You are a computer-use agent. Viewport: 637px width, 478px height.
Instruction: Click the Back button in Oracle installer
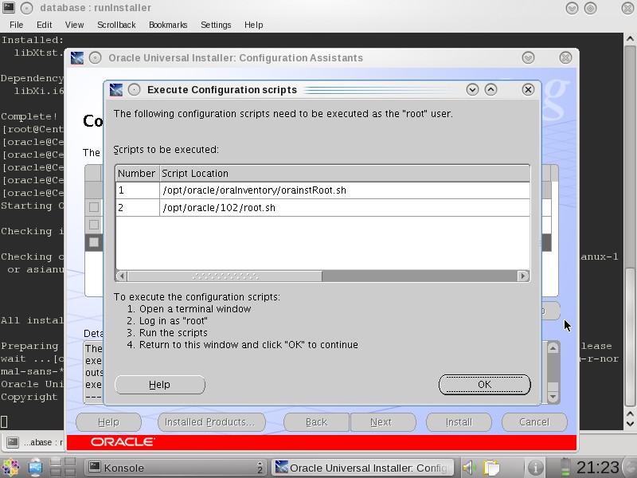[316, 422]
